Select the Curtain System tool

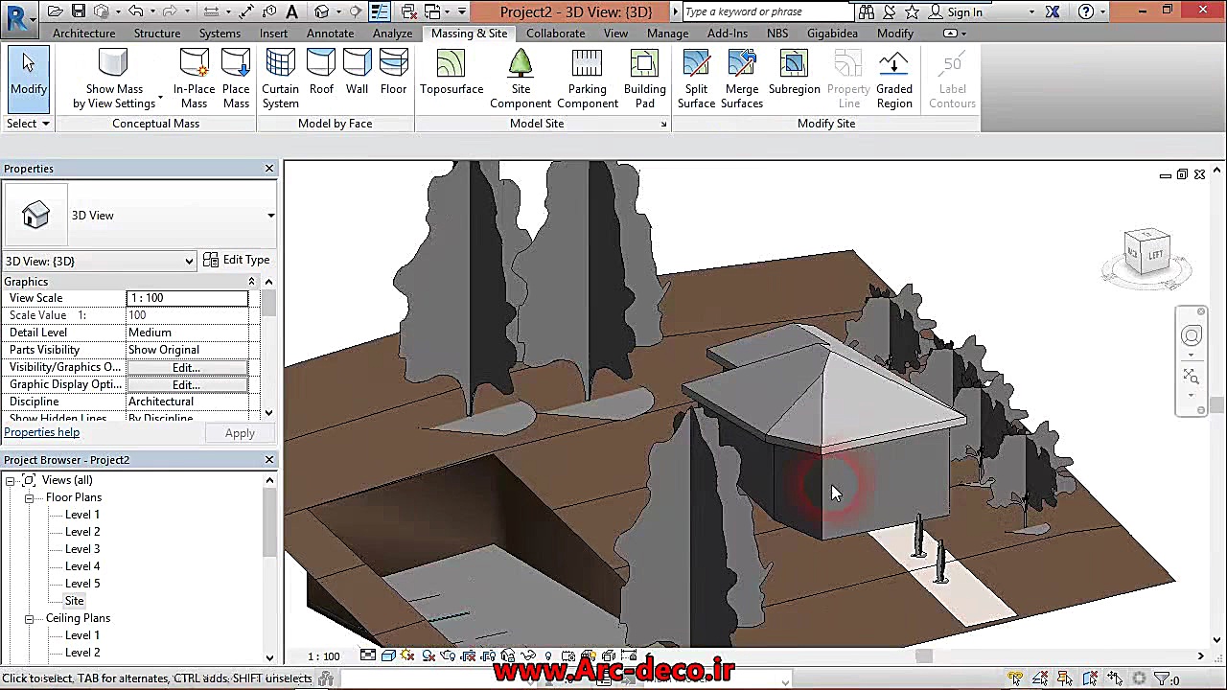coord(280,80)
